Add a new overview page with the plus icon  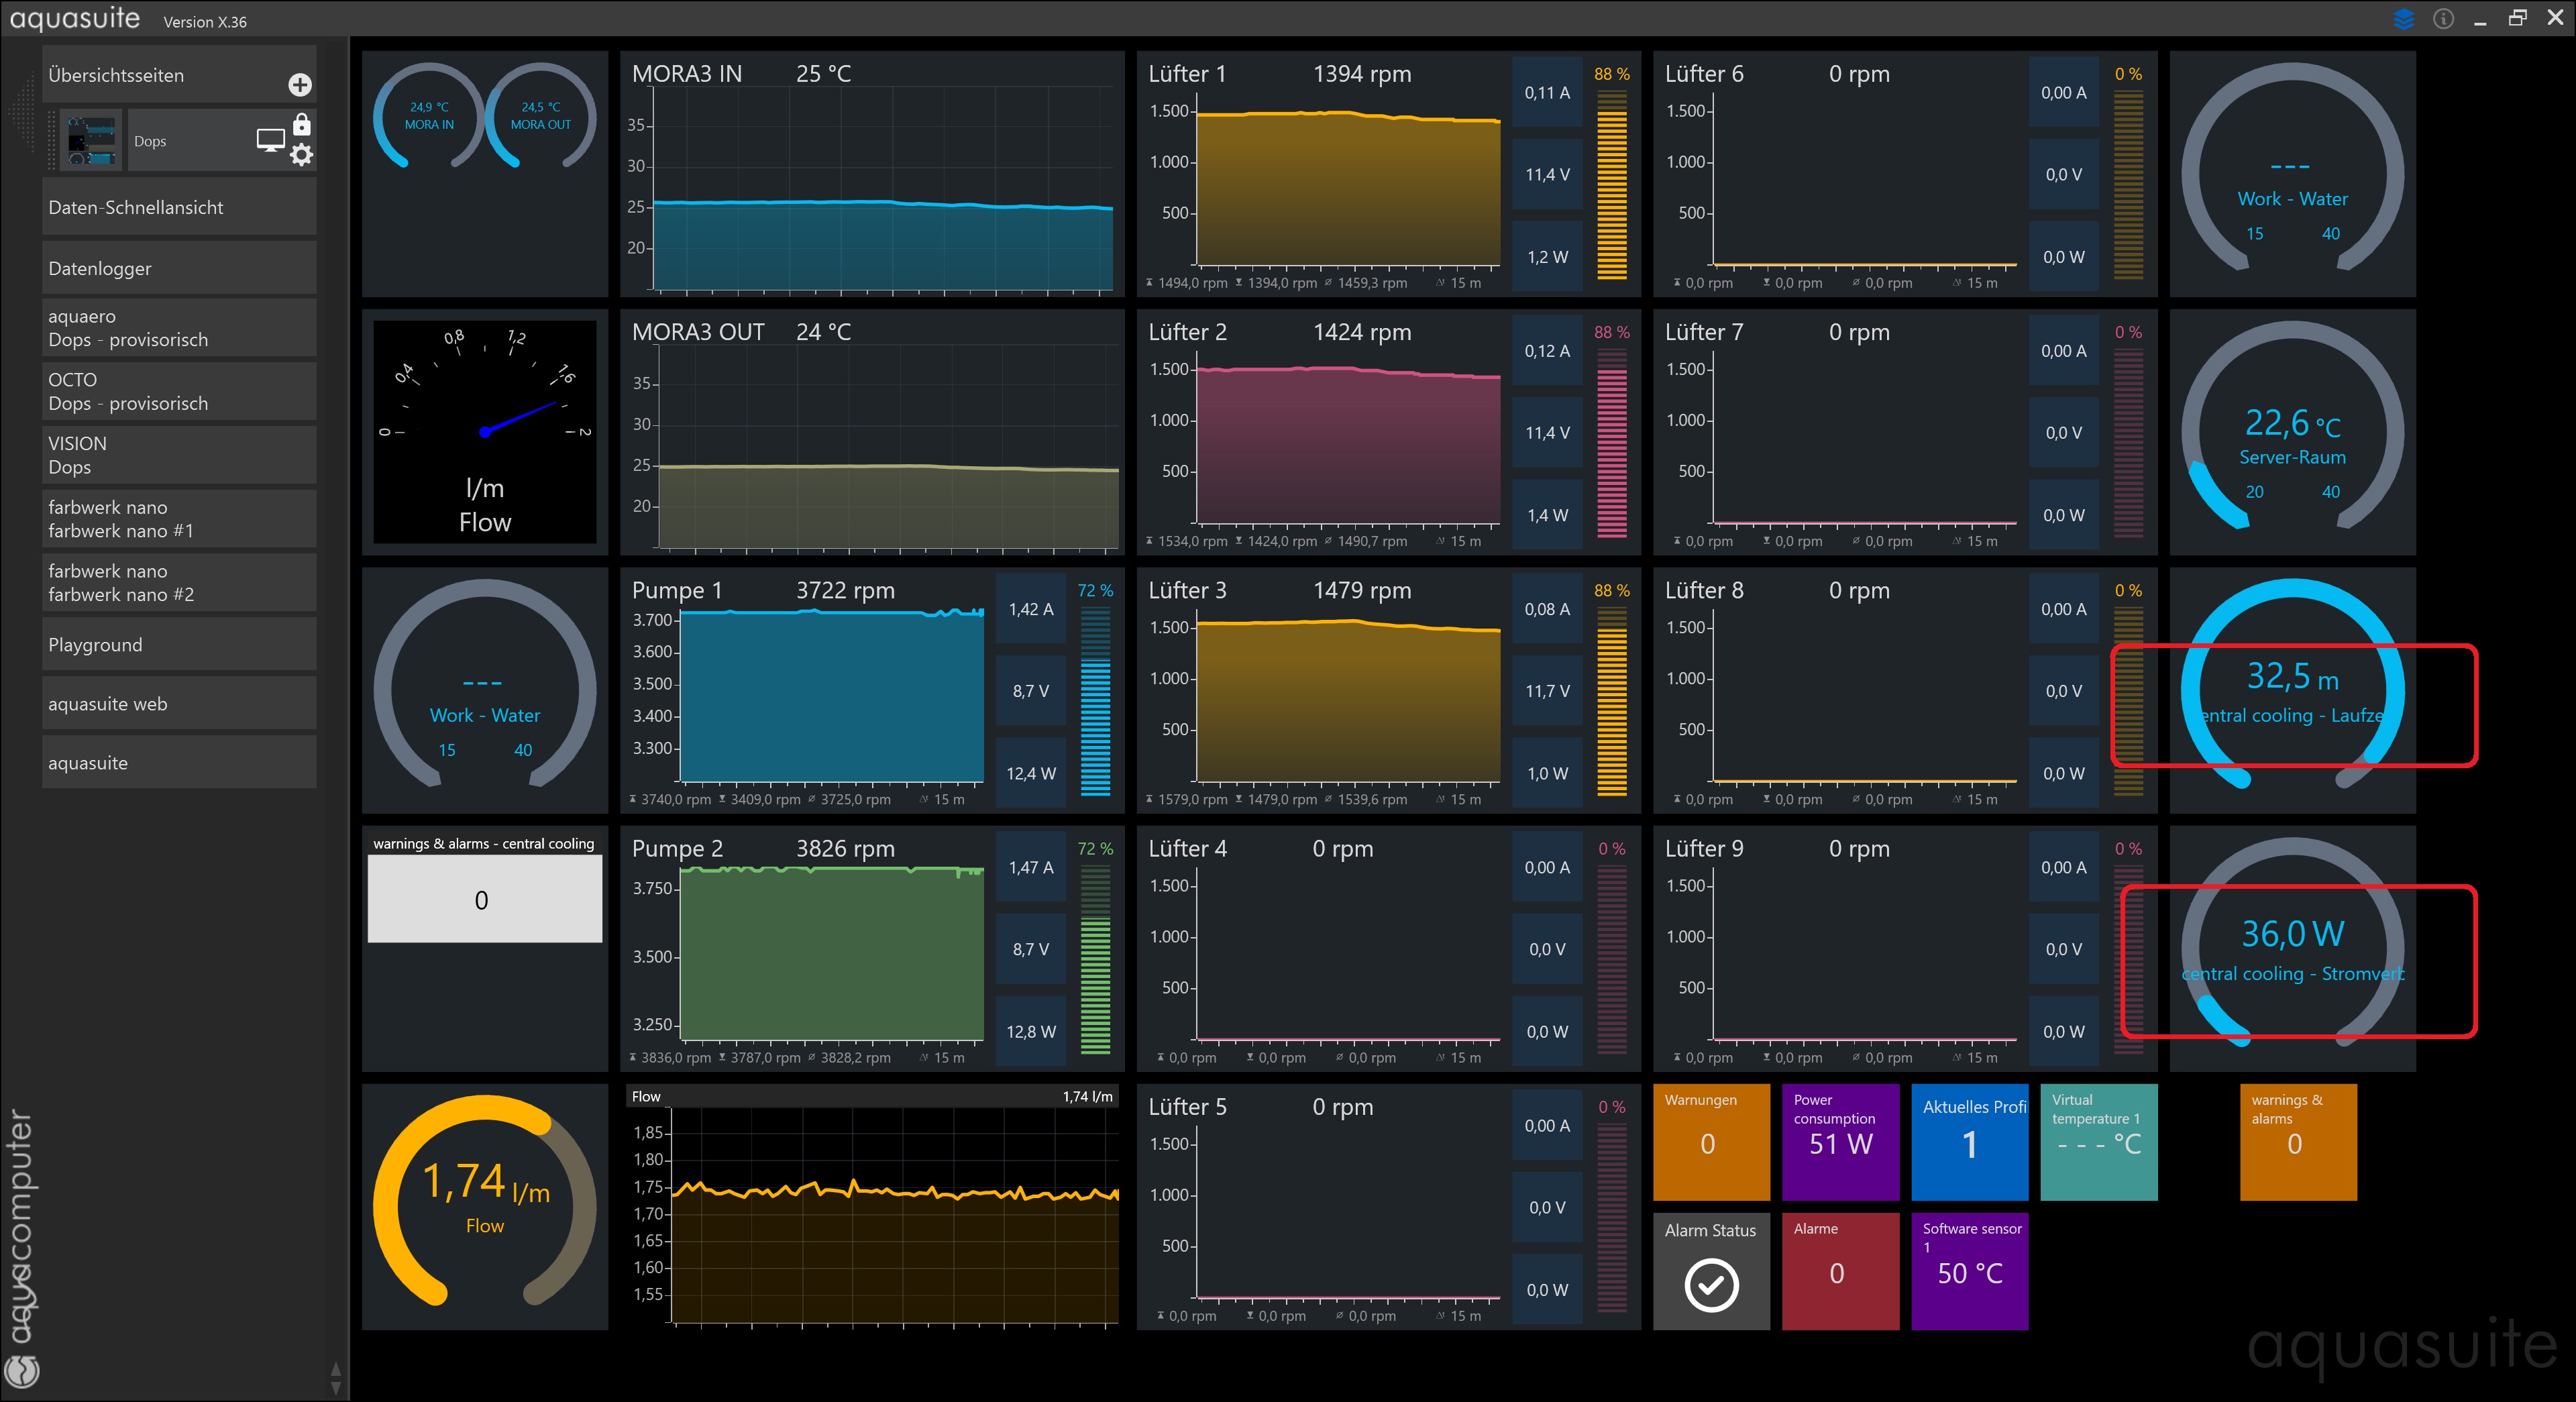300,85
